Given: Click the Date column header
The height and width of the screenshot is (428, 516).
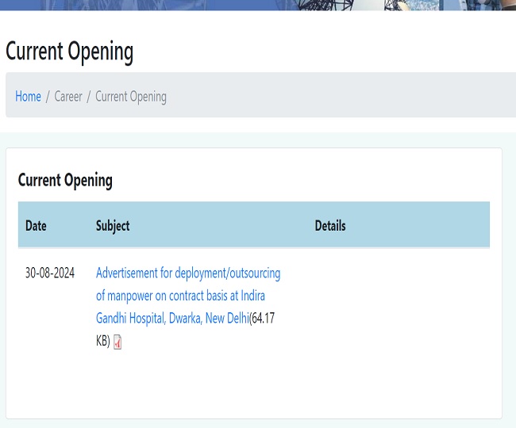Looking at the screenshot, I should tap(36, 226).
